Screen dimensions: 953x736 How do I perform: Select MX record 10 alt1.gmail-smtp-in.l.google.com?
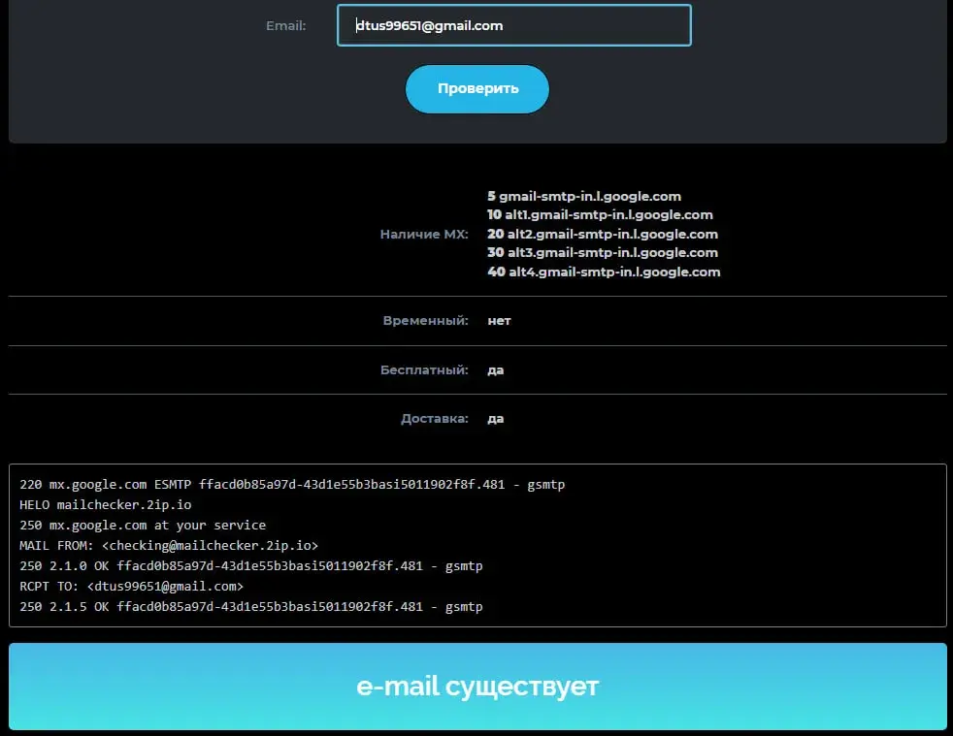[x=600, y=214]
